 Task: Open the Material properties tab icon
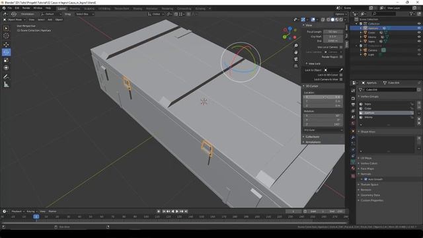[x=353, y=168]
